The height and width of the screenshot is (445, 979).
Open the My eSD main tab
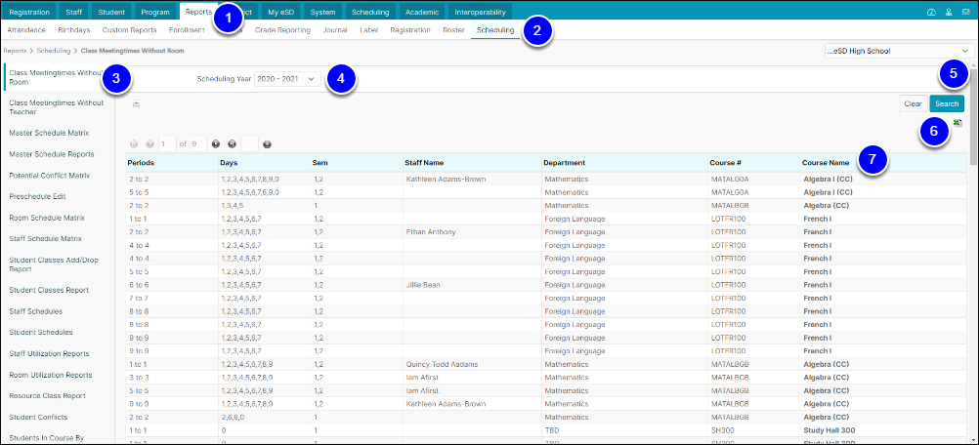point(282,12)
